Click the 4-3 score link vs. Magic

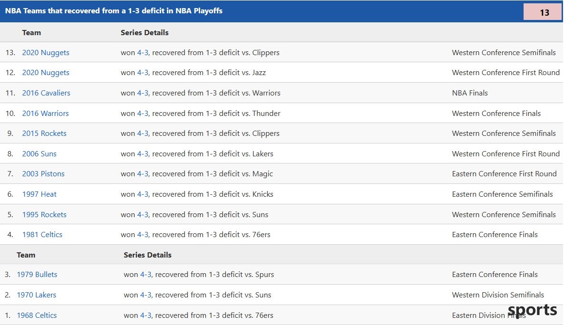[143, 173]
